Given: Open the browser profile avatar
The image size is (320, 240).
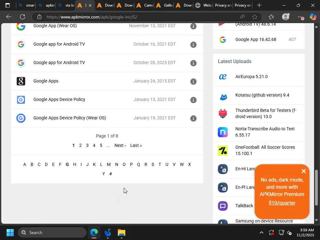Looking at the screenshot, I should (x=286, y=17).
